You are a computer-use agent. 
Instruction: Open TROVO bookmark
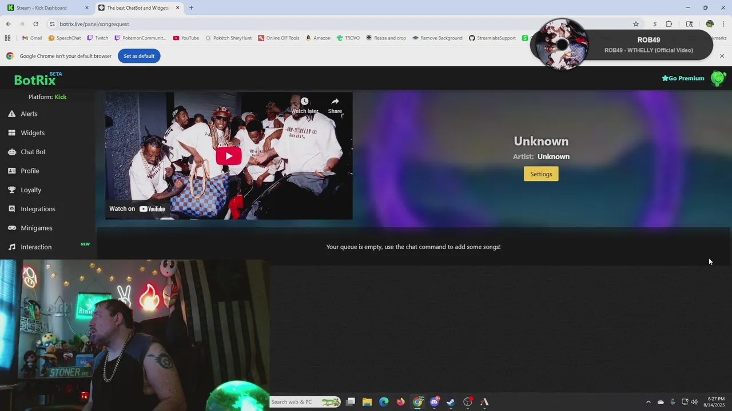(x=348, y=38)
